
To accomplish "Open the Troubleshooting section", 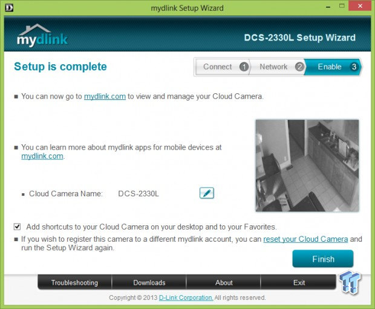I will coord(74,282).
